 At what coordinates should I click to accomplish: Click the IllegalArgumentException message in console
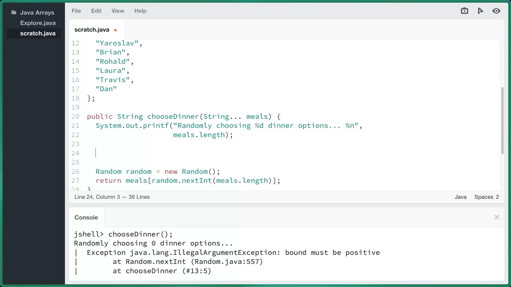233,252
